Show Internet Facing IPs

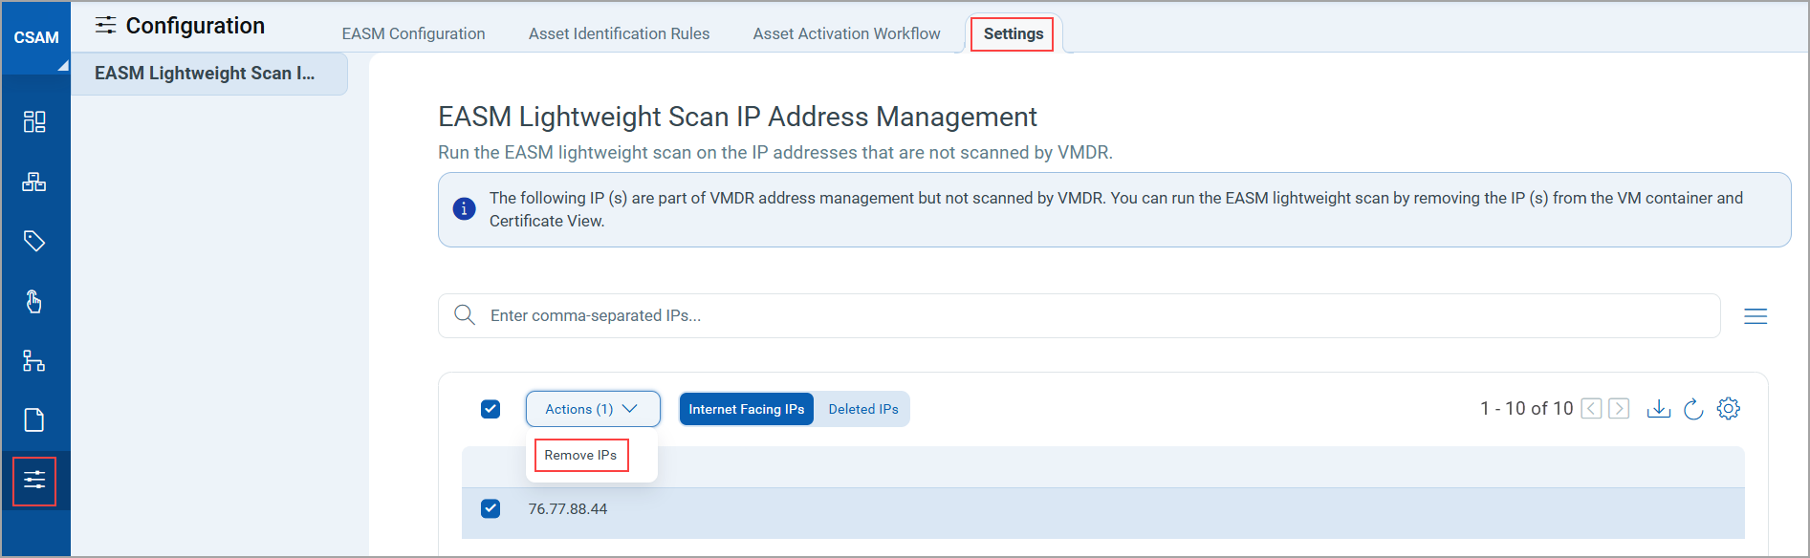747,409
